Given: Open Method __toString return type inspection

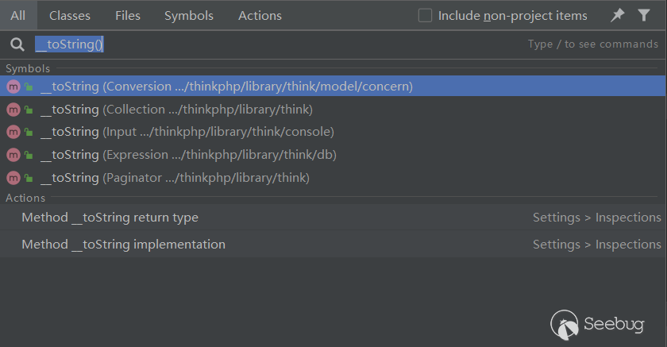Looking at the screenshot, I should [x=110, y=218].
